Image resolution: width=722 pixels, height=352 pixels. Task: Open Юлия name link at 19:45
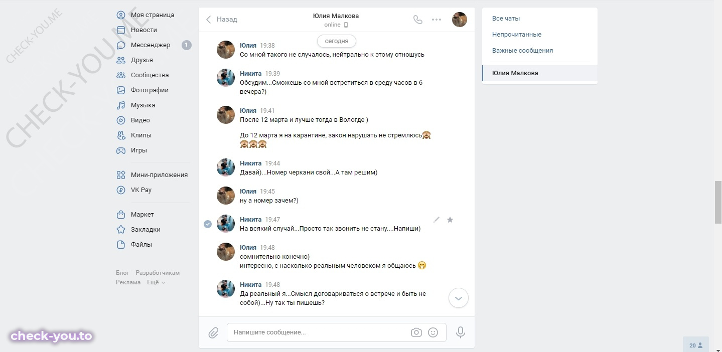click(x=248, y=192)
